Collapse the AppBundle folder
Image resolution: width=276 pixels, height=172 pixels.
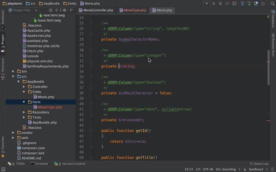[x=19, y=82]
